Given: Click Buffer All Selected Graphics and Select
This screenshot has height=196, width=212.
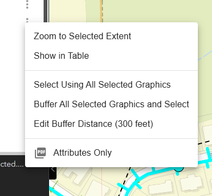Looking at the screenshot, I should (111, 104).
